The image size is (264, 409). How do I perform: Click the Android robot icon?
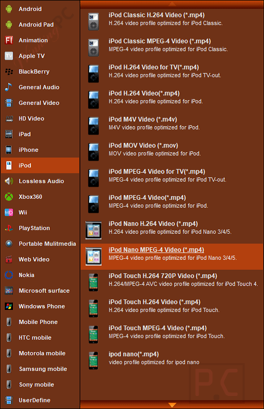click(9, 9)
